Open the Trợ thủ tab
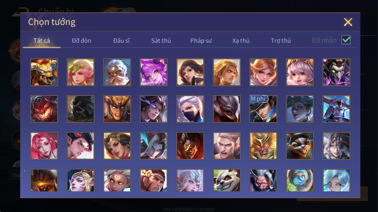The height and width of the screenshot is (212, 378). [x=281, y=40]
